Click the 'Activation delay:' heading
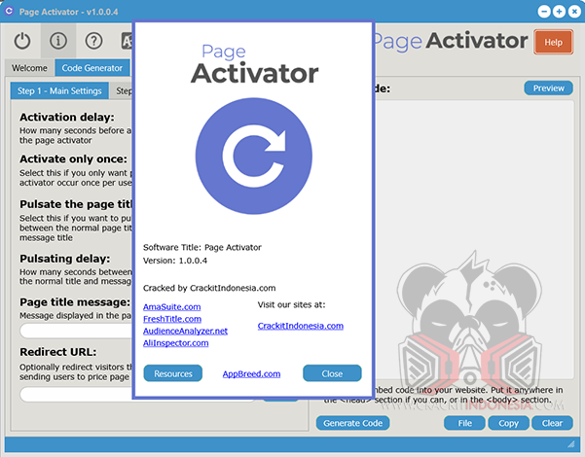Viewport: 585px width, 457px height. point(67,117)
